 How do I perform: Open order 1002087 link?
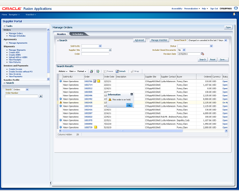click(89, 113)
